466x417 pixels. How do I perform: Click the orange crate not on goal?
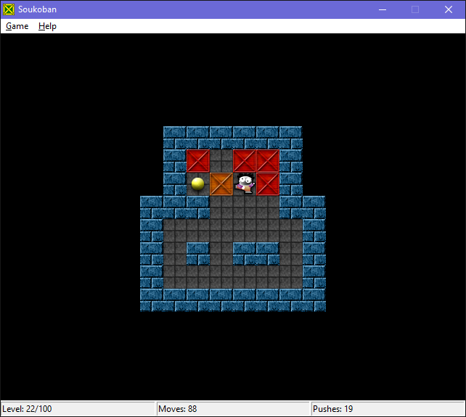pyautogui.click(x=221, y=184)
